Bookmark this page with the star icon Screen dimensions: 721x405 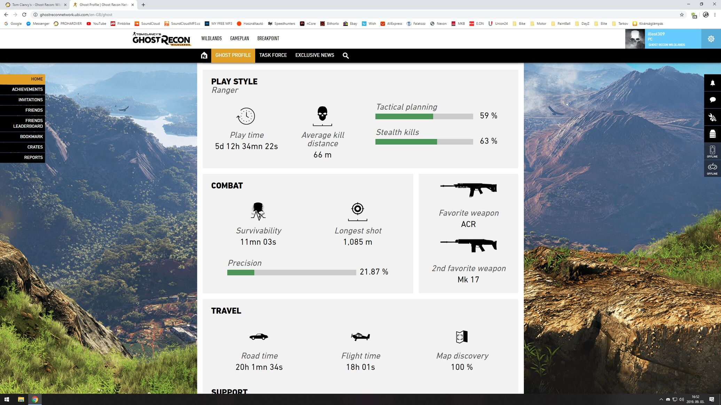pos(682,15)
